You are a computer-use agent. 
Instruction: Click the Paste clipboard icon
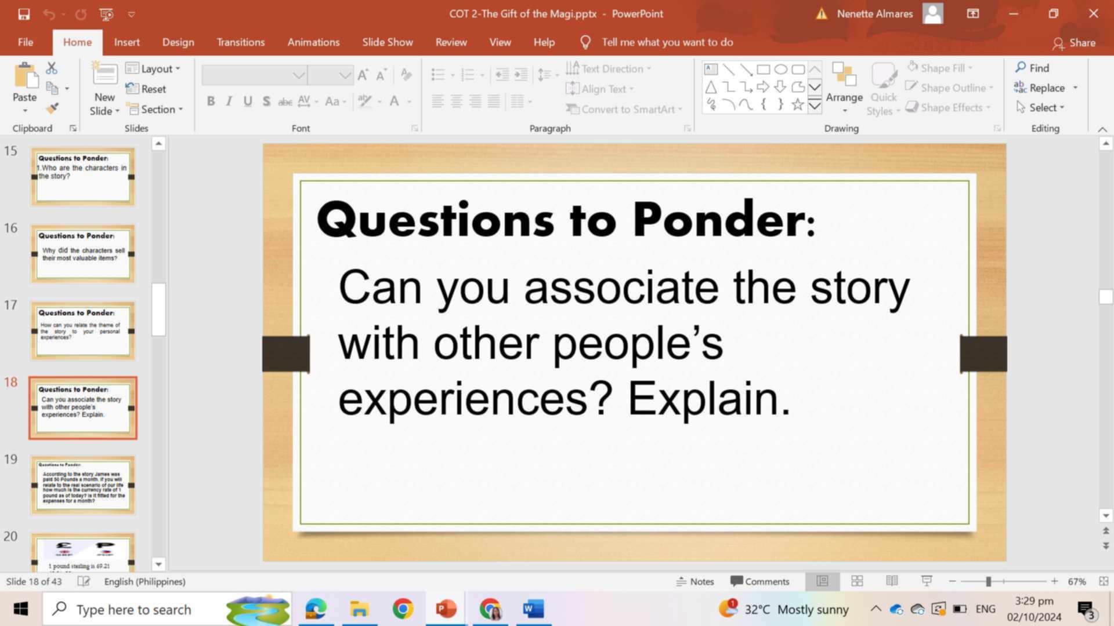25,77
